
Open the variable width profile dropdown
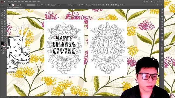[x=31, y=5]
